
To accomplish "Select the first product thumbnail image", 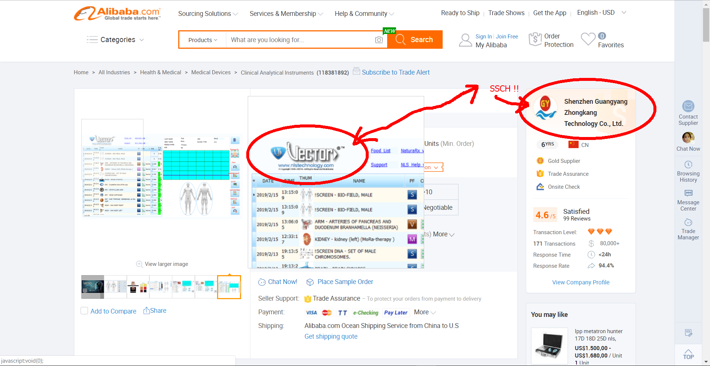I will (92, 287).
